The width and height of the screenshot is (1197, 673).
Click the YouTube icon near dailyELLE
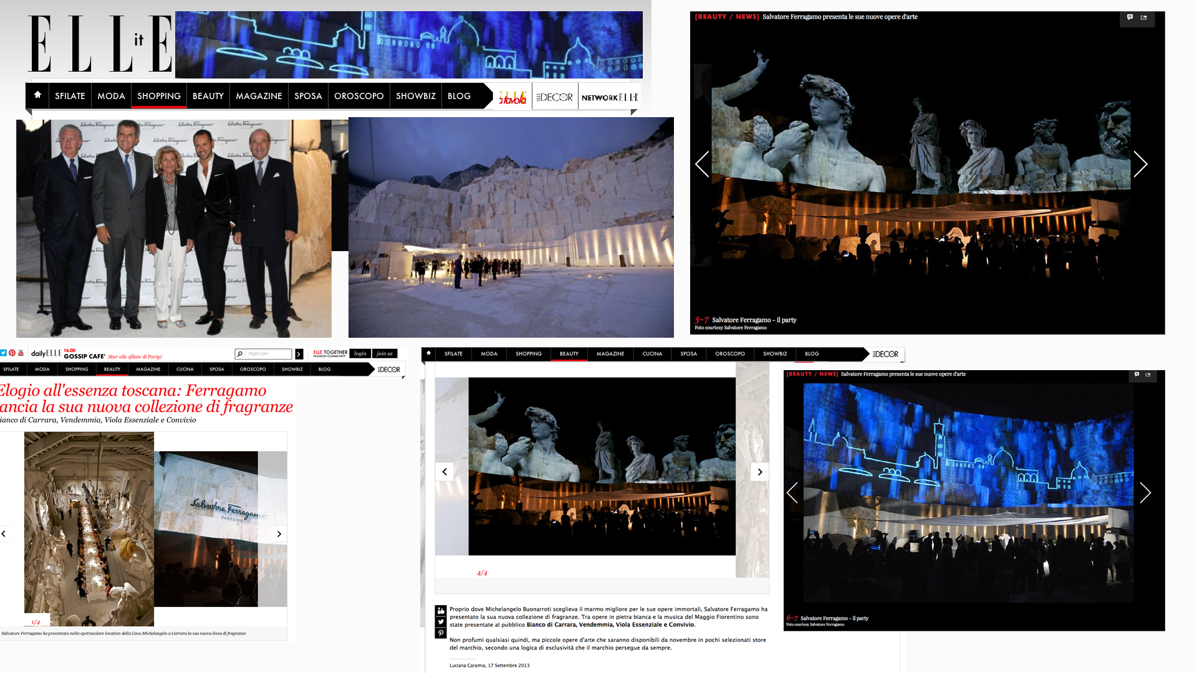(21, 353)
